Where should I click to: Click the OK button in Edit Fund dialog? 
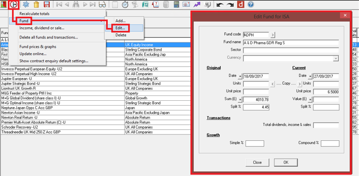pyautogui.click(x=286, y=162)
